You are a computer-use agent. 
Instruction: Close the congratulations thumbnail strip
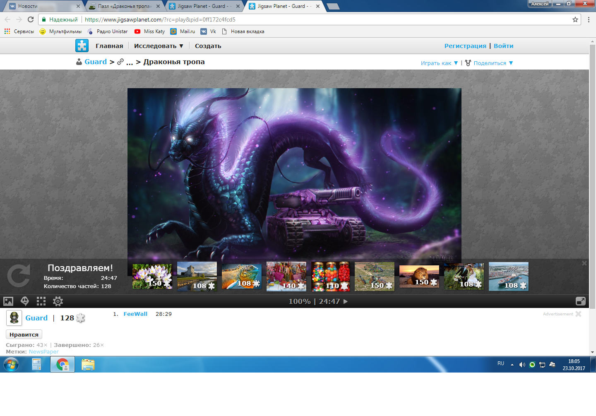click(x=584, y=263)
